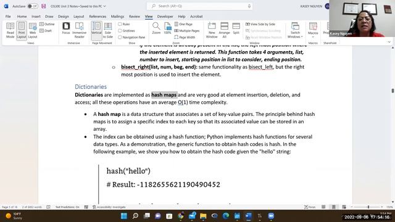Click the zoom in plus button

click(x=382, y=207)
